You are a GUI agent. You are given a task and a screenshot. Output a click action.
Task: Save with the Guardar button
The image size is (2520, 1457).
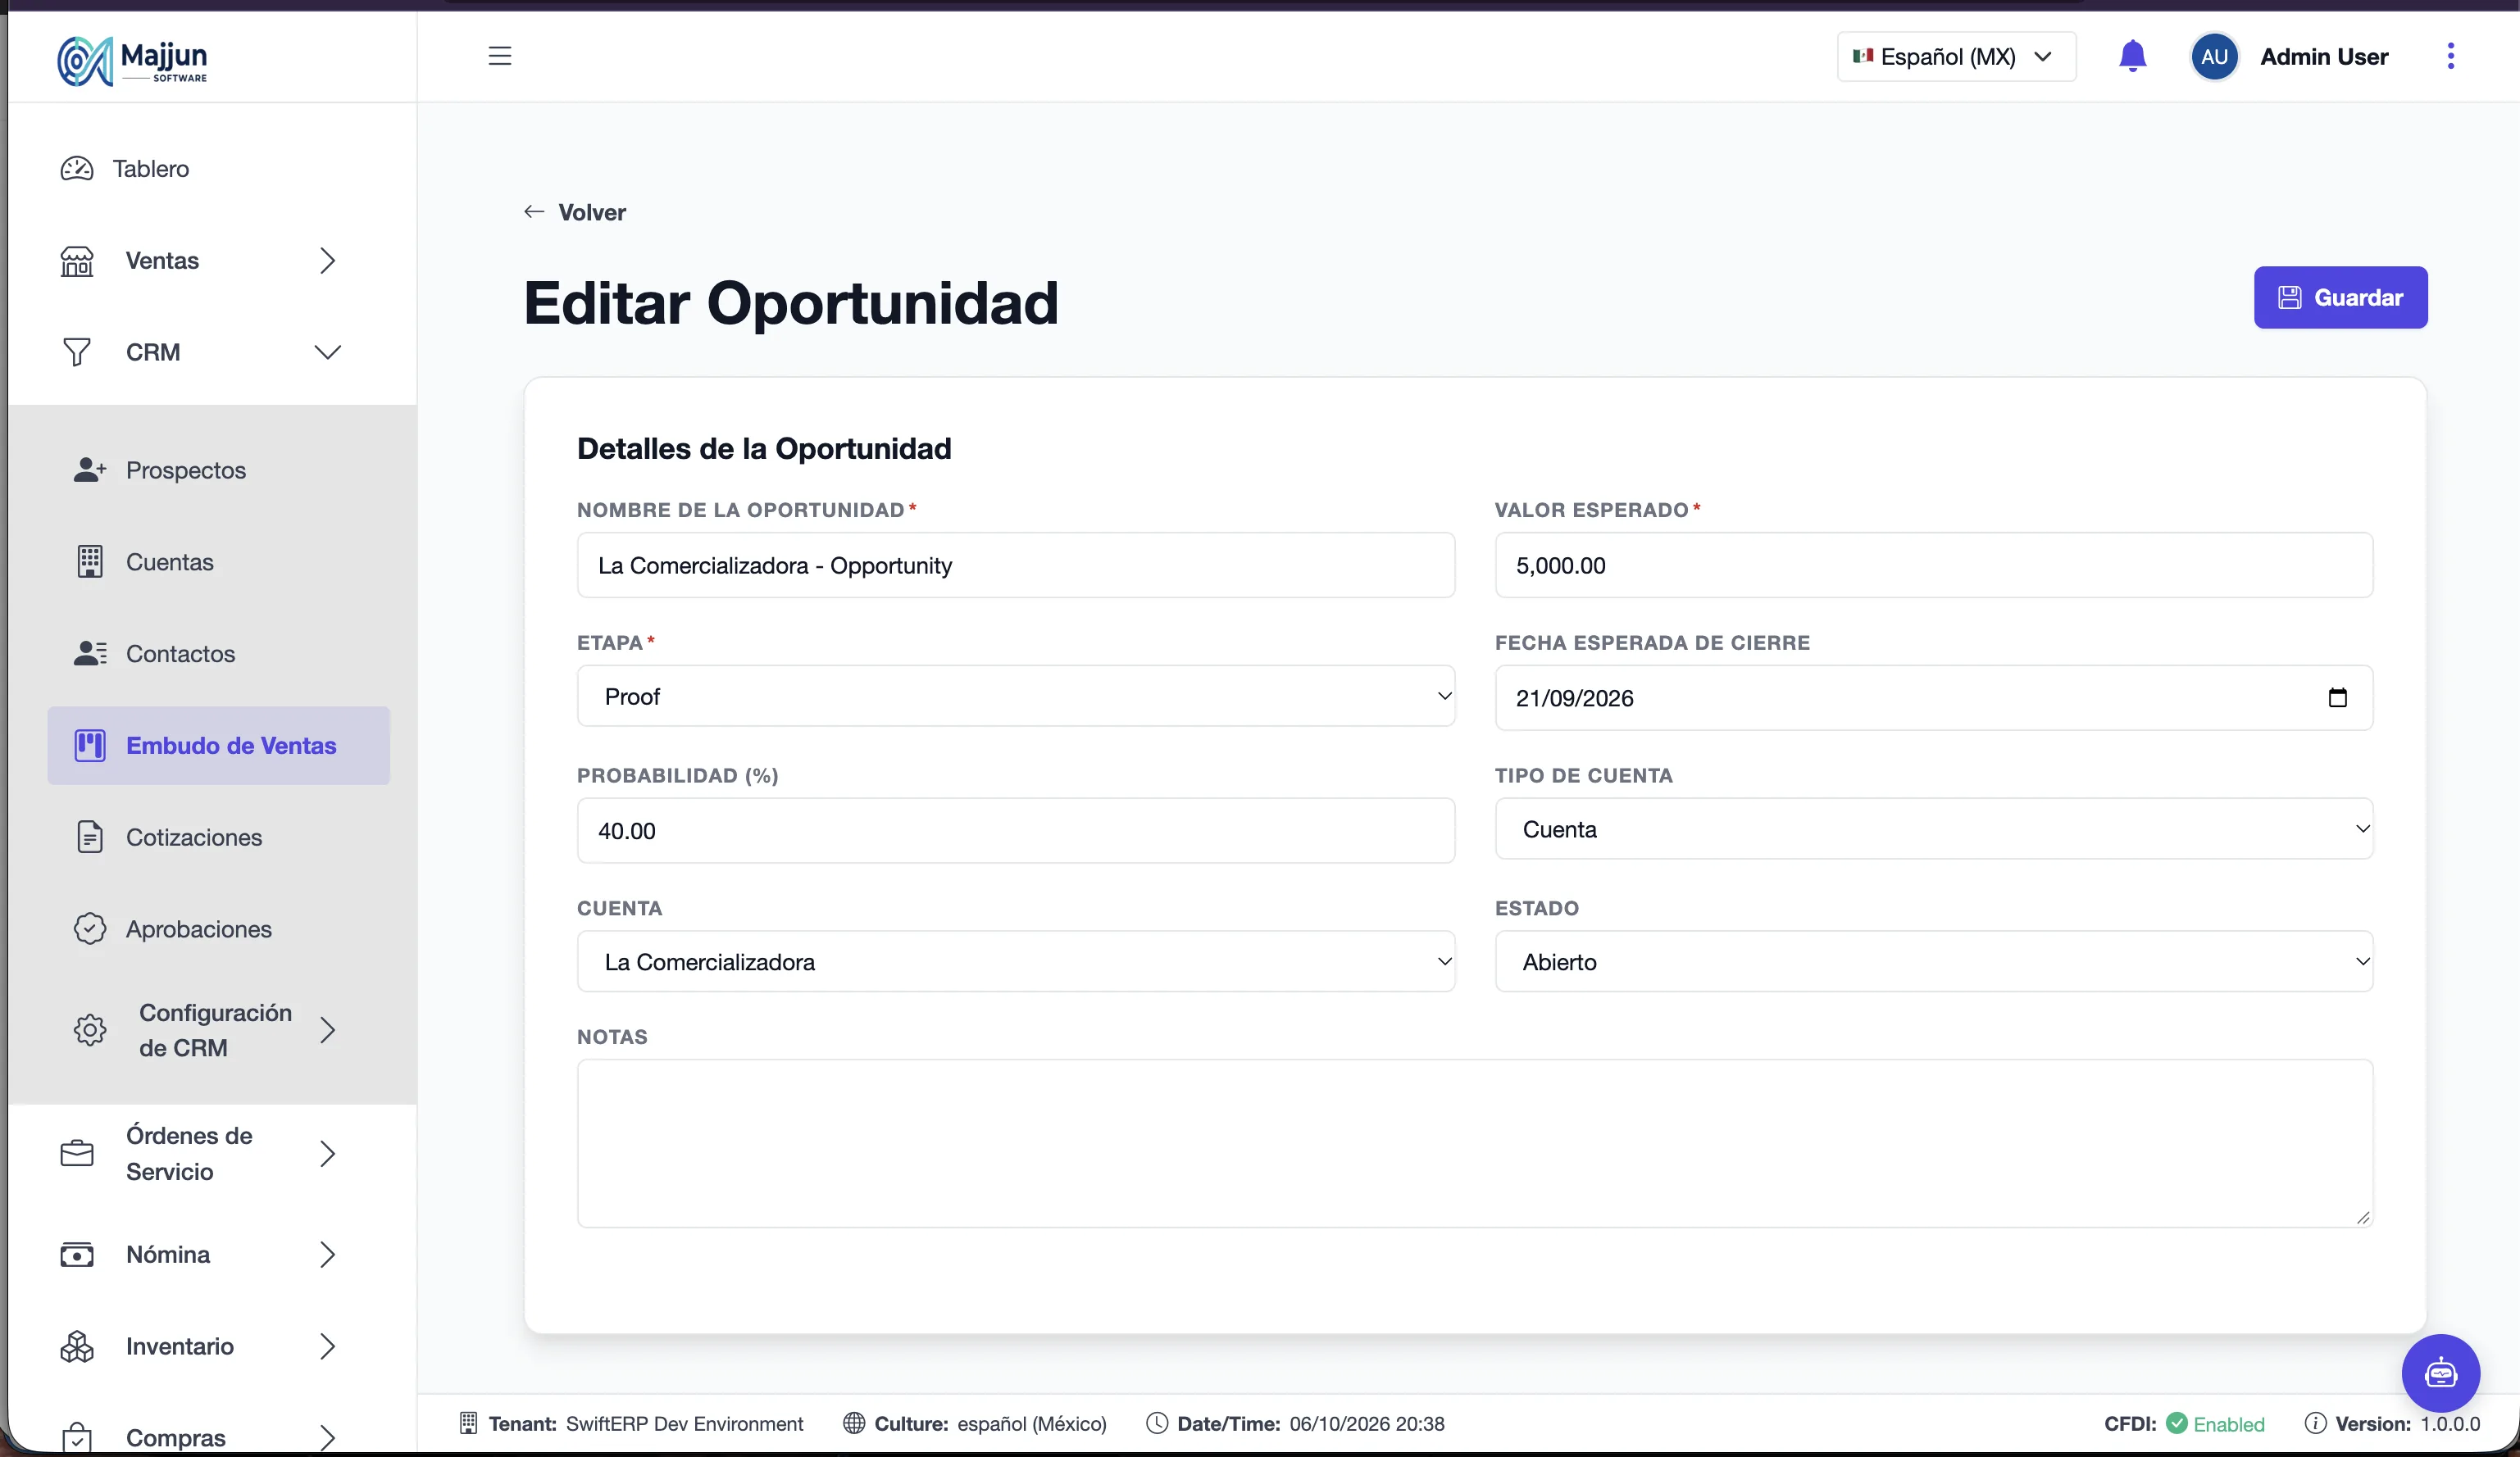coord(2340,297)
